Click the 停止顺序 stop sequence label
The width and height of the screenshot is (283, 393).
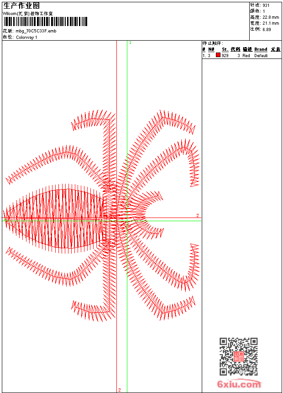pyautogui.click(x=213, y=43)
